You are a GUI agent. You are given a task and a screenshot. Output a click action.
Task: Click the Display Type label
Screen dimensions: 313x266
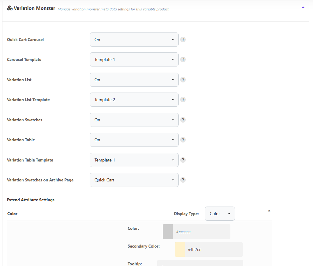point(186,214)
